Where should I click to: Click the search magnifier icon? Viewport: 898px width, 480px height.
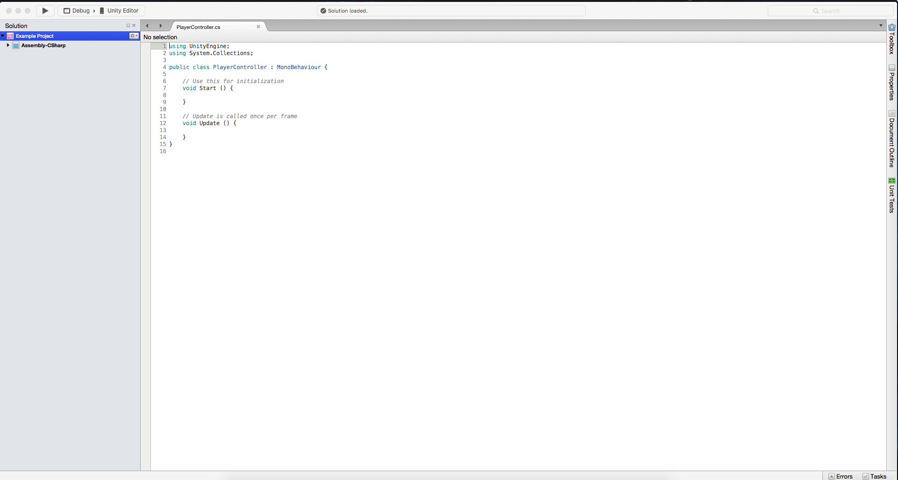(x=816, y=11)
